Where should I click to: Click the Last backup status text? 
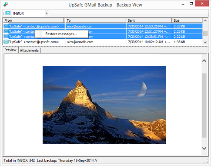pyautogui.click(x=67, y=160)
